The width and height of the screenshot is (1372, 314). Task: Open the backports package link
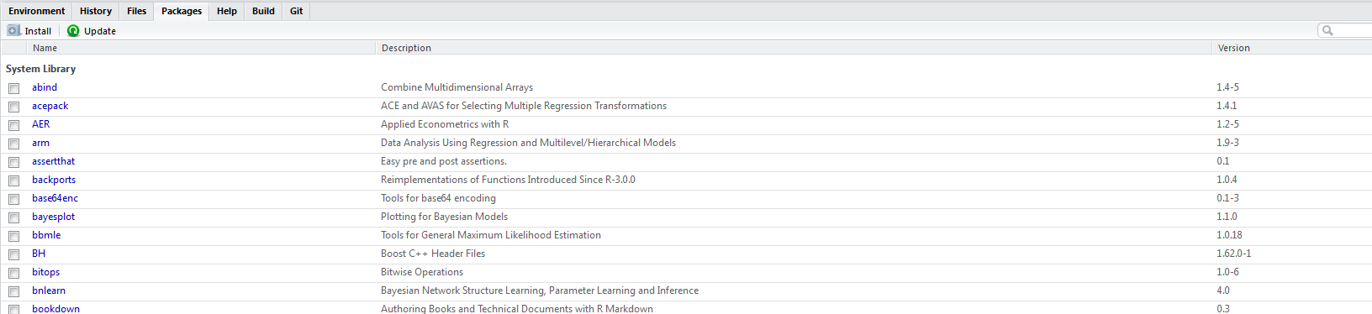click(54, 180)
